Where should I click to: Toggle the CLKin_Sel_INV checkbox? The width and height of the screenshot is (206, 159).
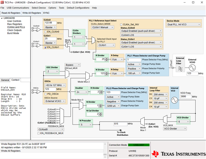pyautogui.click(x=121, y=25)
